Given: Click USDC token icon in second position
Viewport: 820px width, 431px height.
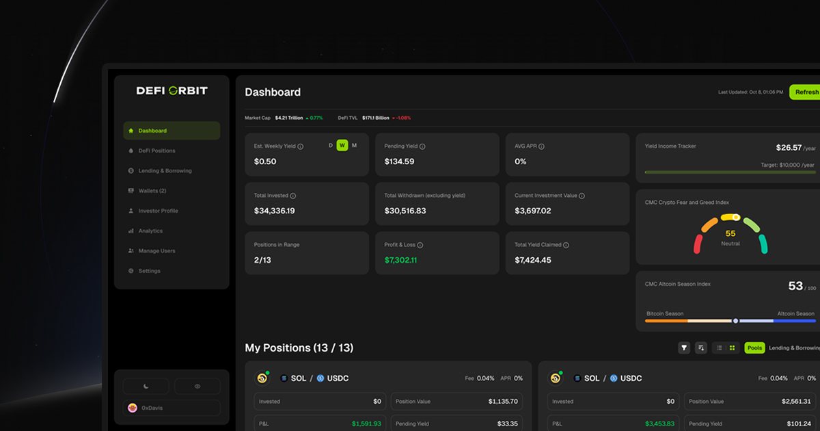Looking at the screenshot, I should pyautogui.click(x=613, y=378).
